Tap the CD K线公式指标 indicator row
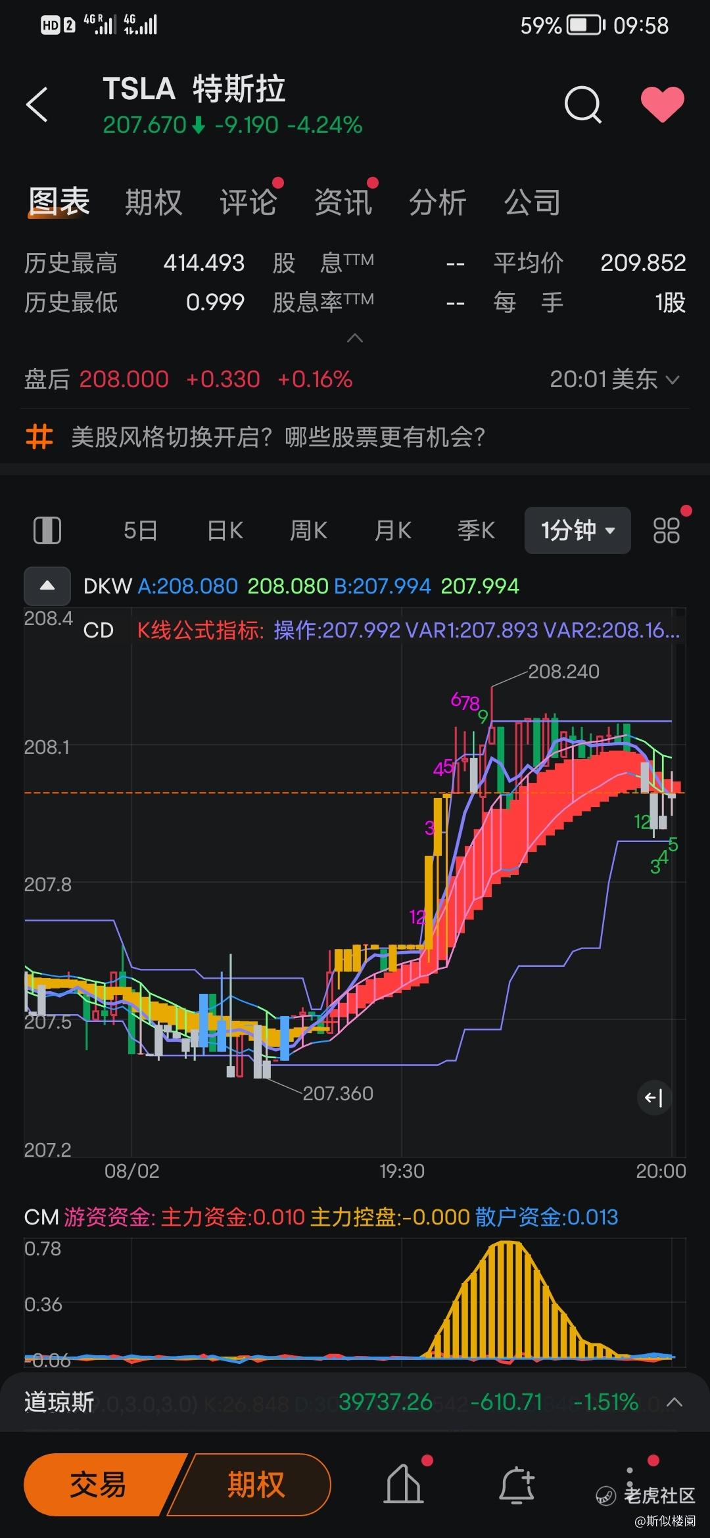This screenshot has height=1538, width=710. click(381, 630)
